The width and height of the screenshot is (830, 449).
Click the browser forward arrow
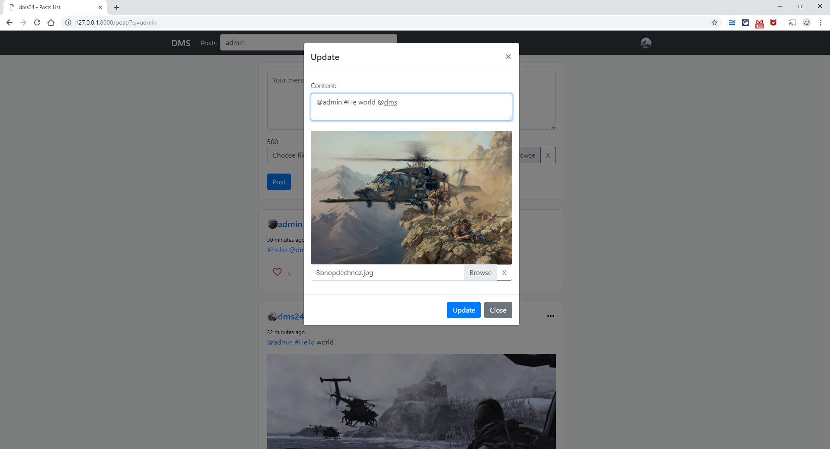coord(23,22)
